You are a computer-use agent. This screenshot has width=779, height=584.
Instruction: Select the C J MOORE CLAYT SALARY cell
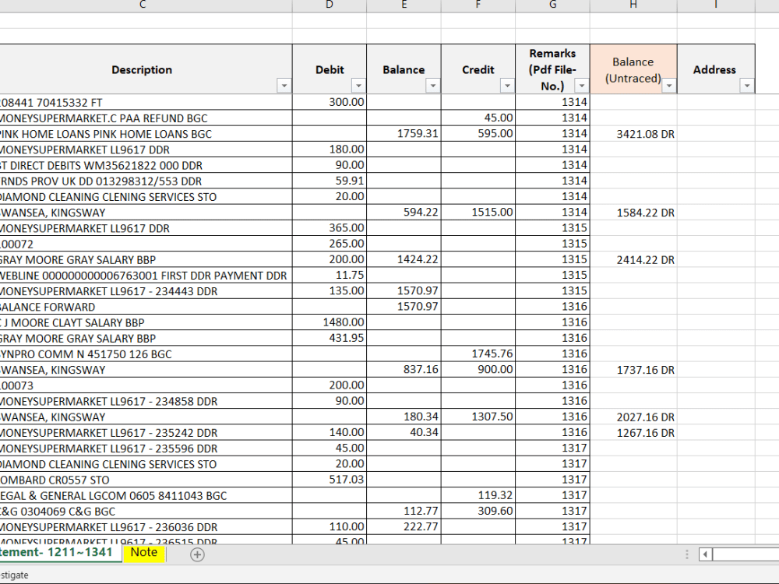tap(146, 322)
